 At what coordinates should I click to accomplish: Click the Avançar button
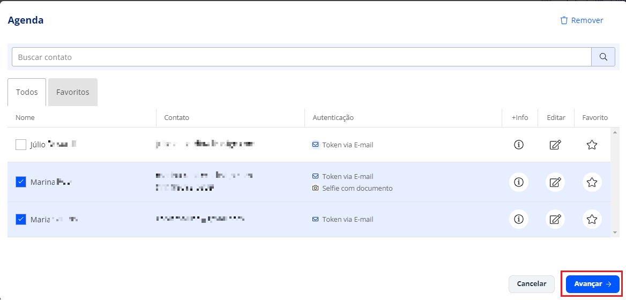pos(592,284)
